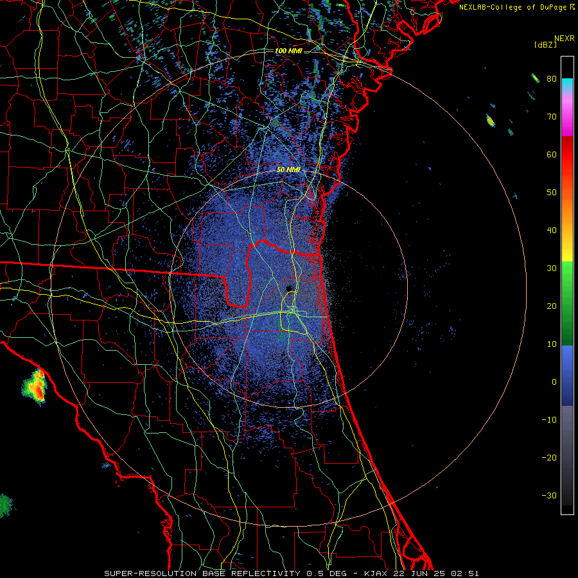578x578 pixels.
Task: Click the 30 dBZ legend value
Action: 552,268
